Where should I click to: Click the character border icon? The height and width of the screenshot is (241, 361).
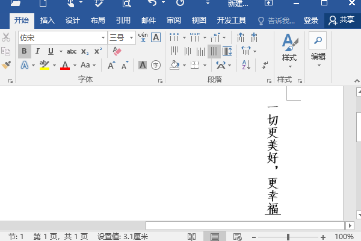tap(156, 37)
